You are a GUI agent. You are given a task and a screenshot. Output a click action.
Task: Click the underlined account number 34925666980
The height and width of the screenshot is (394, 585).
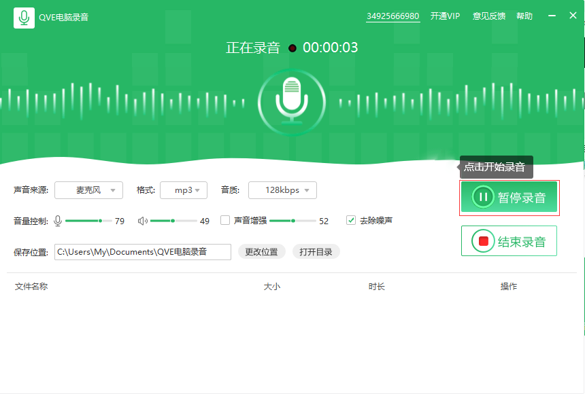[392, 16]
